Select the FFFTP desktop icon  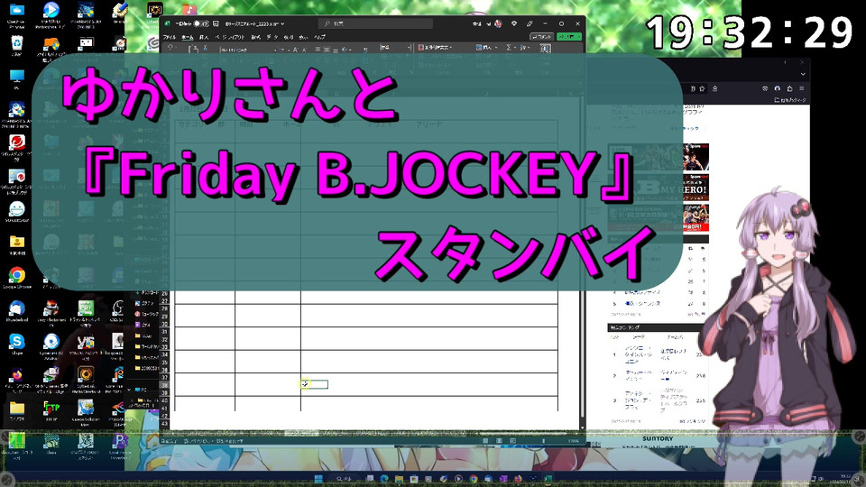click(x=51, y=410)
